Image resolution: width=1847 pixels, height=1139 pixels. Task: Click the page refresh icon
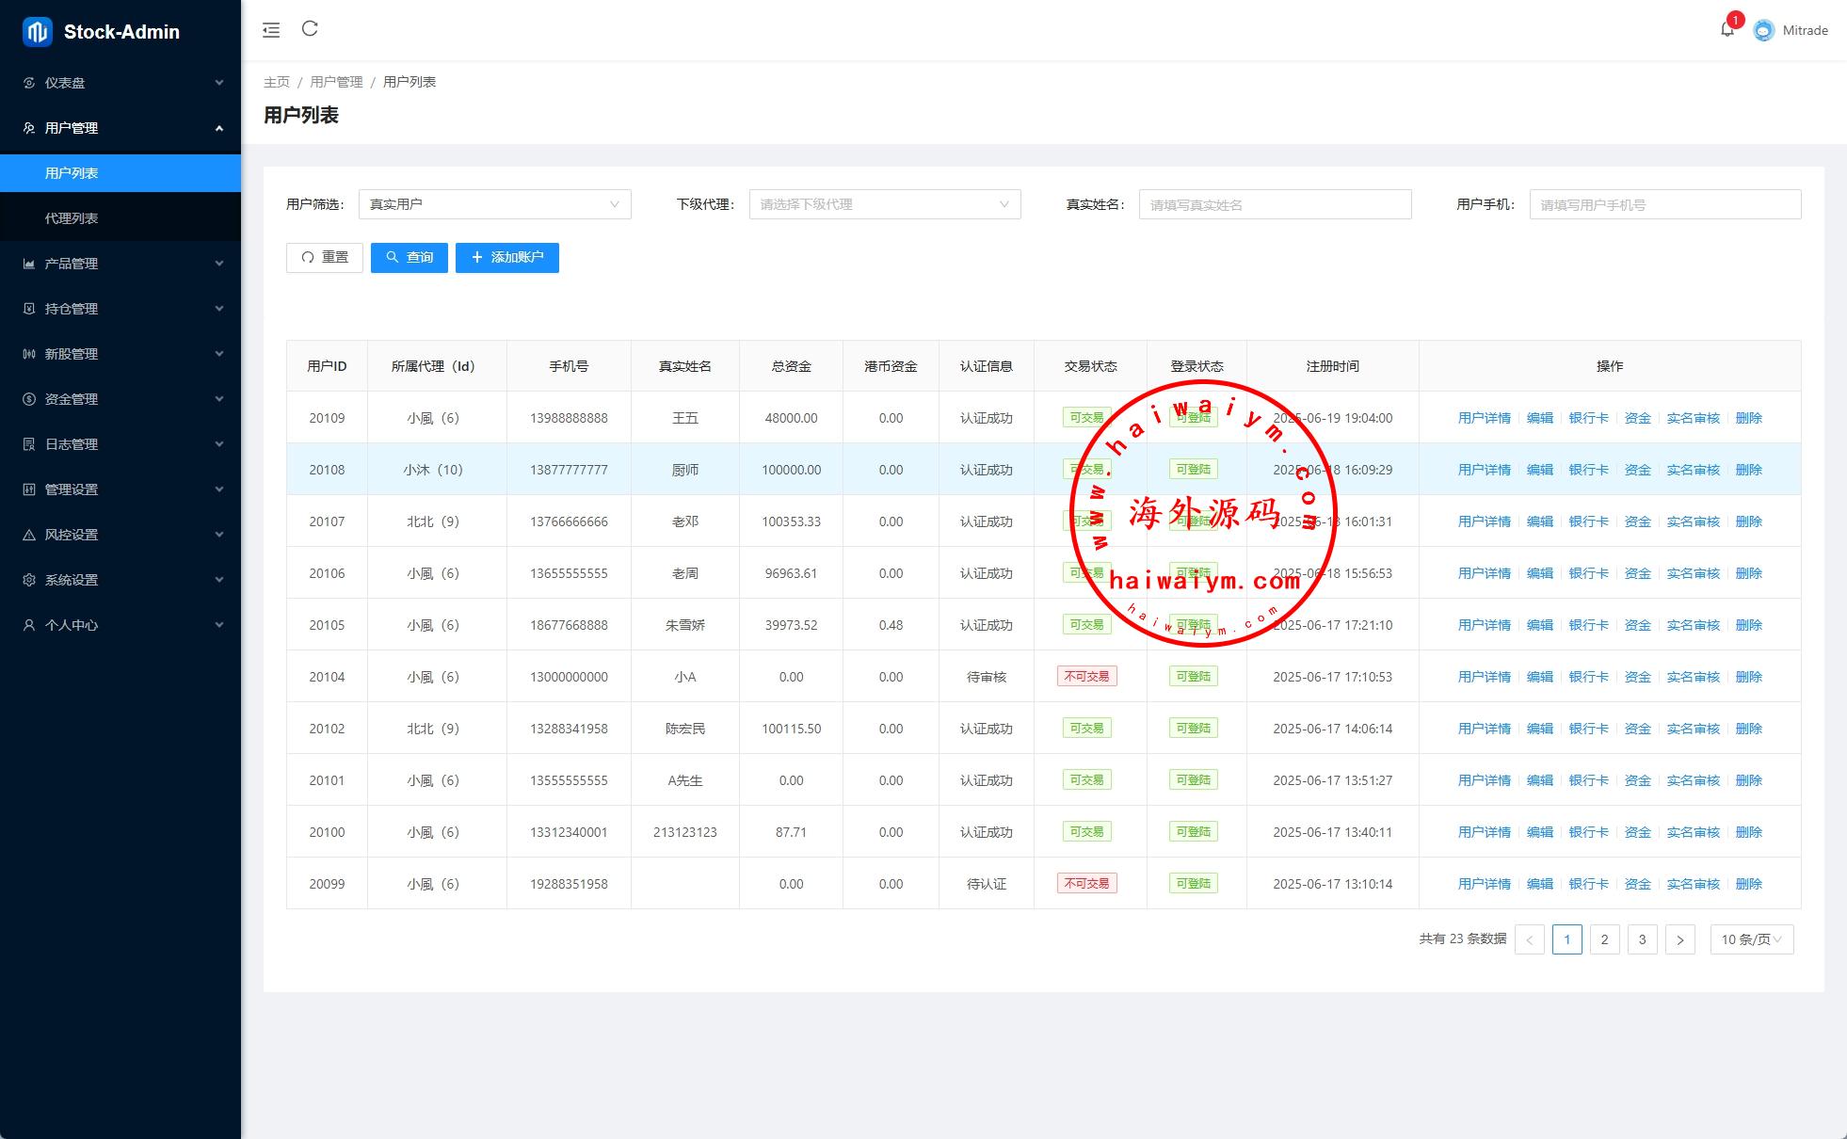coord(310,29)
